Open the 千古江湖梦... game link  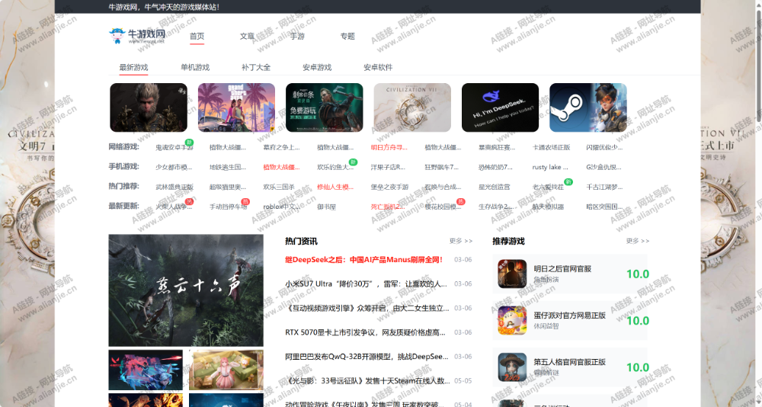[604, 187]
